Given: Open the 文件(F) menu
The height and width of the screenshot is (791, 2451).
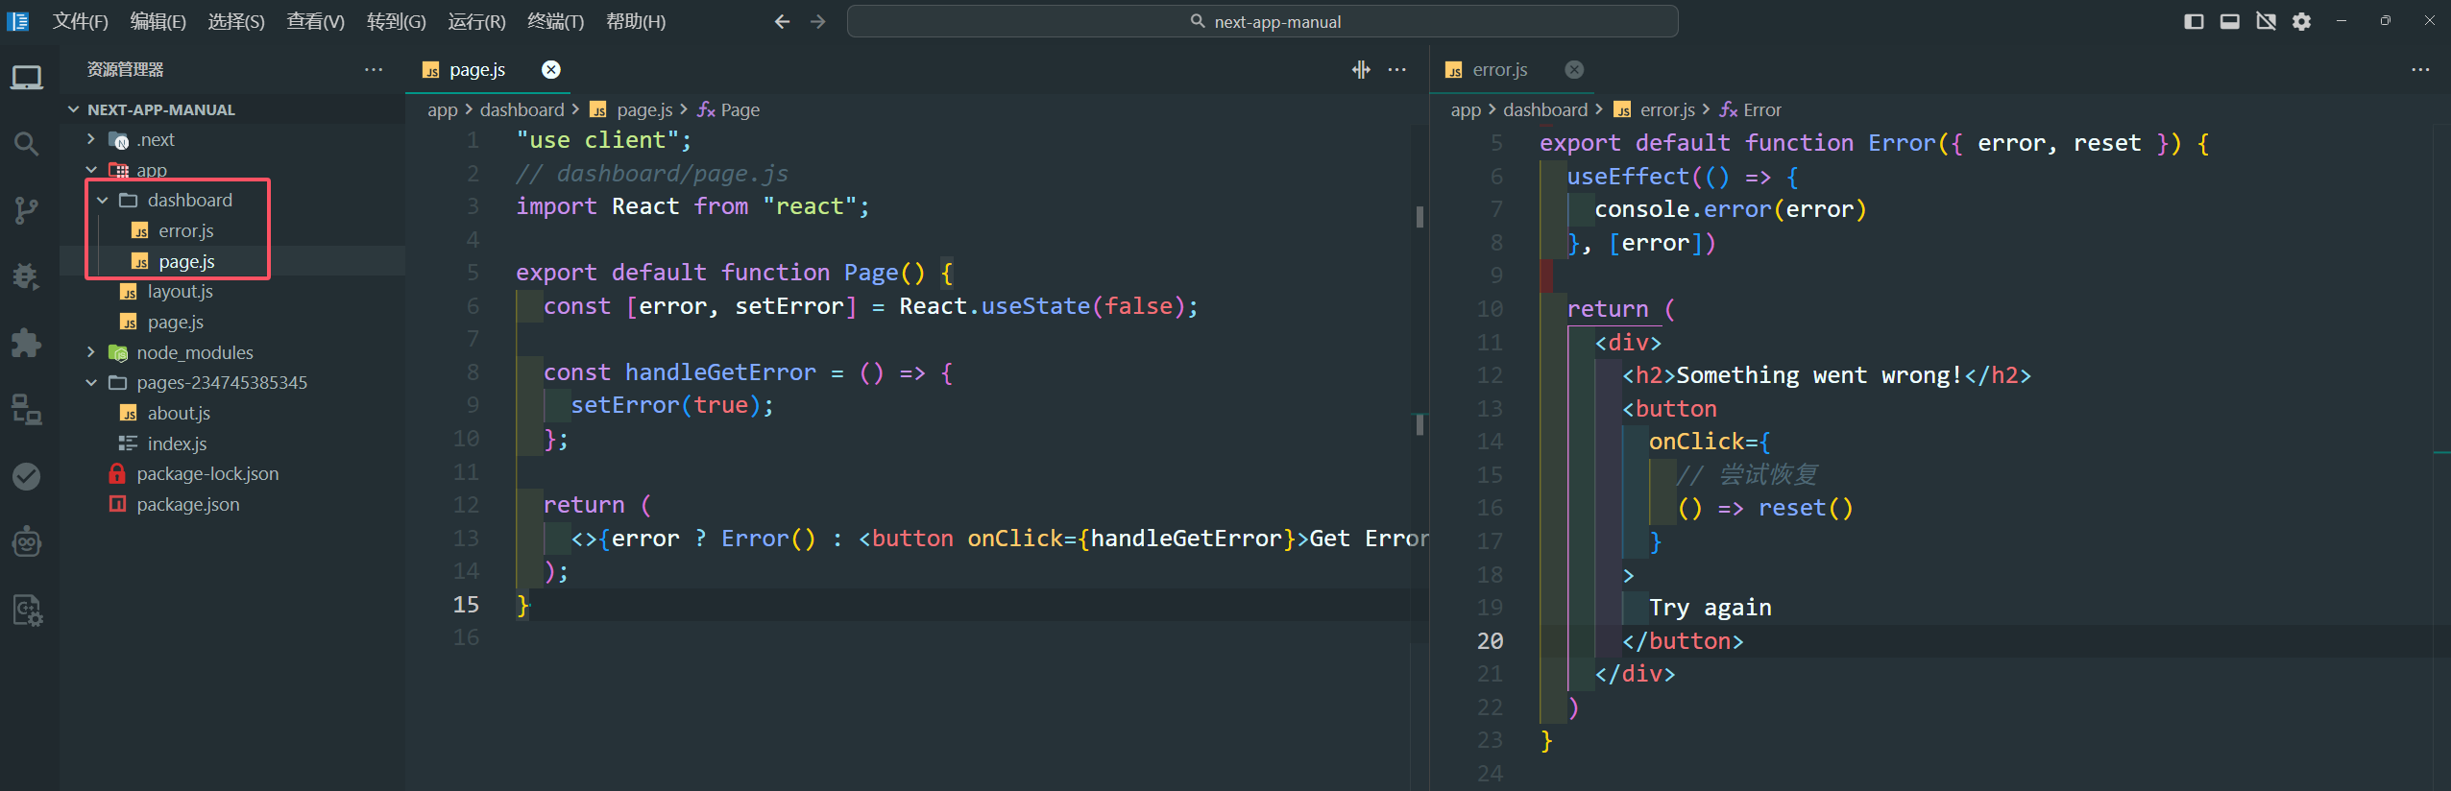Looking at the screenshot, I should pyautogui.click(x=80, y=21).
